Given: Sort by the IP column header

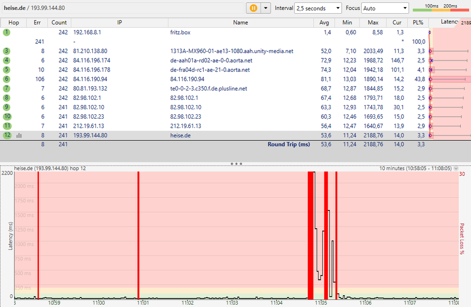Looking at the screenshot, I should click(120, 23).
